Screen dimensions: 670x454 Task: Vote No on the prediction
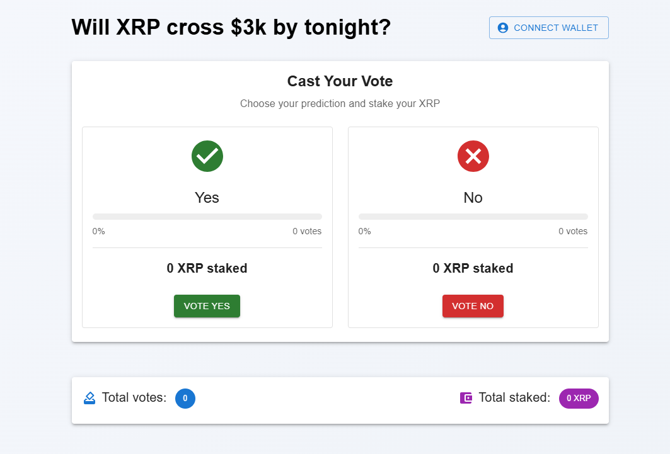pos(473,306)
